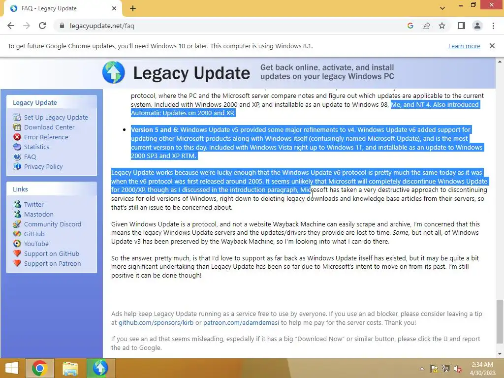Click the GitHub link icon
504x378 pixels.
17,234
